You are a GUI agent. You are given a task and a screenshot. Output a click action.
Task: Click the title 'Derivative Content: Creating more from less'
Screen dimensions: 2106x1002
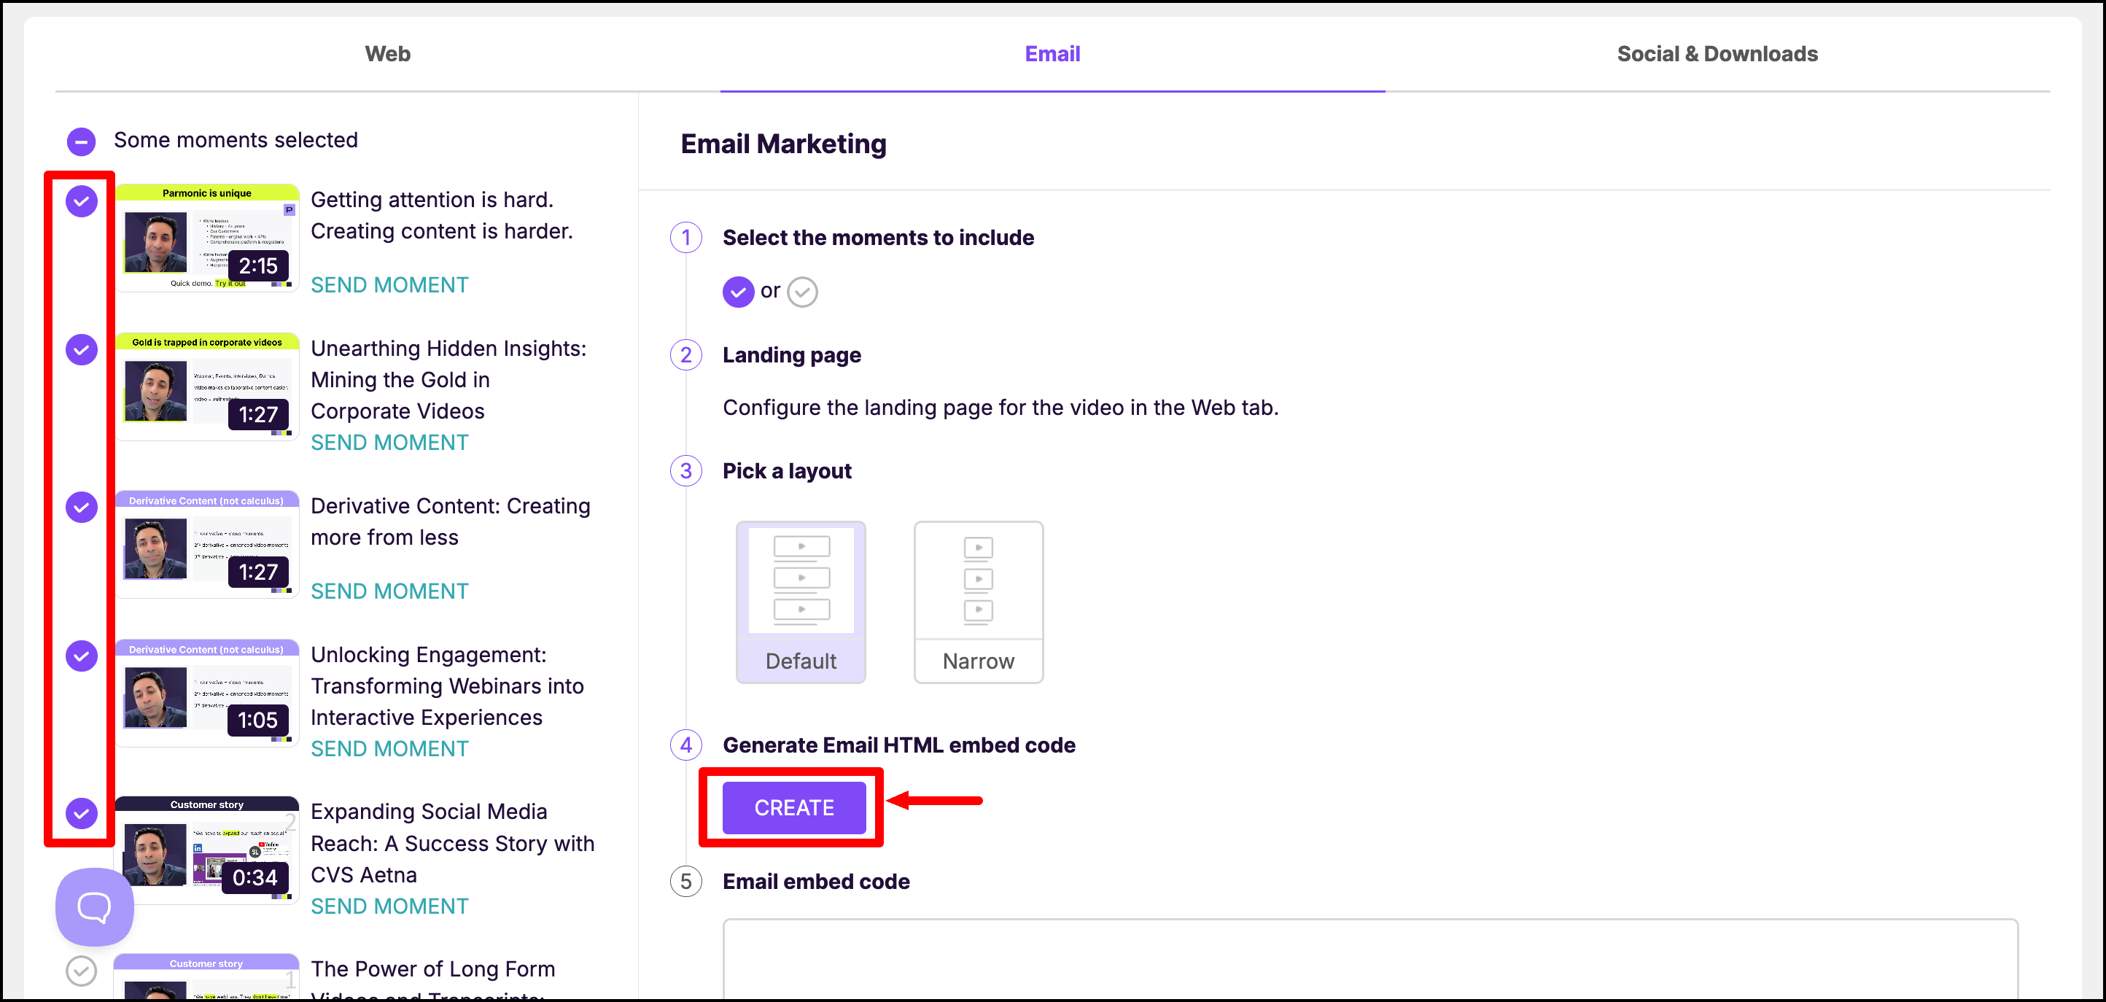451,522
